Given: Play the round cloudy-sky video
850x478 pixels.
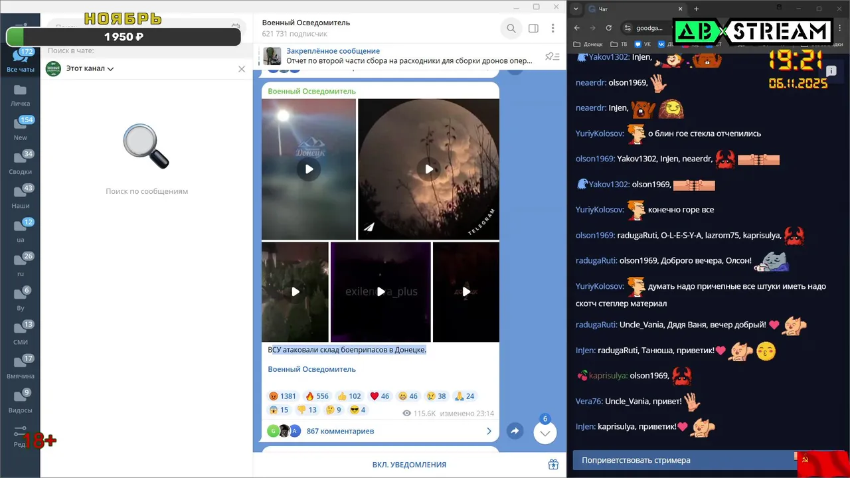Looking at the screenshot, I should click(x=429, y=169).
